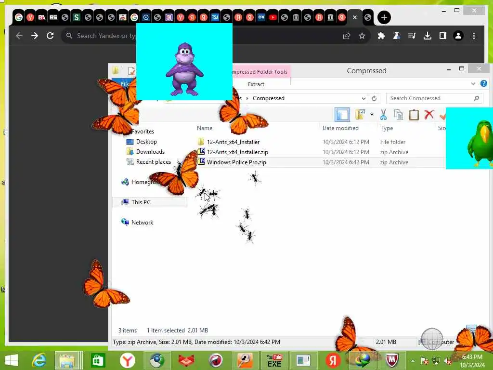Open the Windows Store taskbar icon
493x370 pixels.
pyautogui.click(x=98, y=360)
